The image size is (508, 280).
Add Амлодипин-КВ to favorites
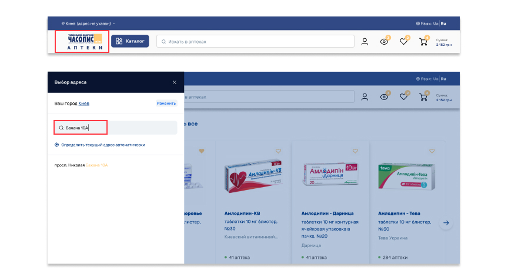point(278,151)
